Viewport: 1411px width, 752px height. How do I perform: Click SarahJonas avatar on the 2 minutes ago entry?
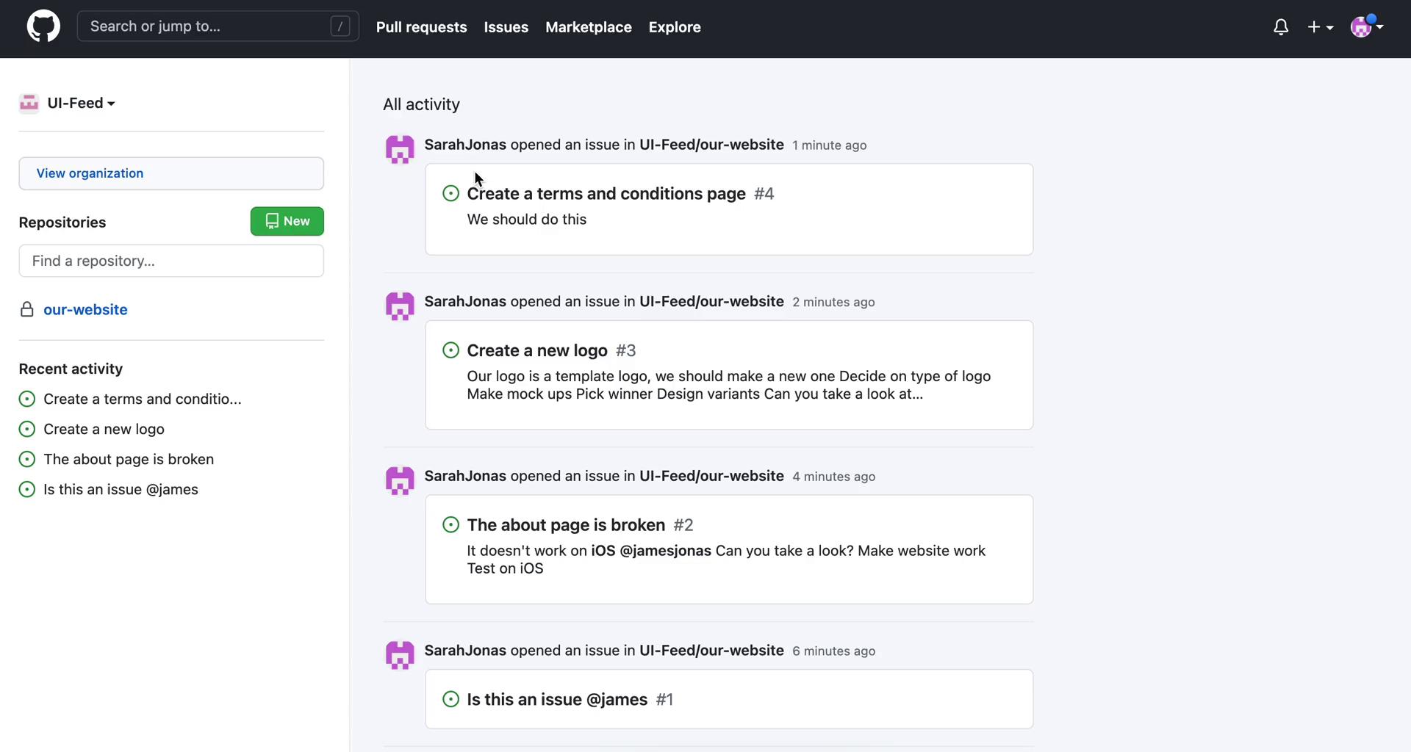[400, 306]
